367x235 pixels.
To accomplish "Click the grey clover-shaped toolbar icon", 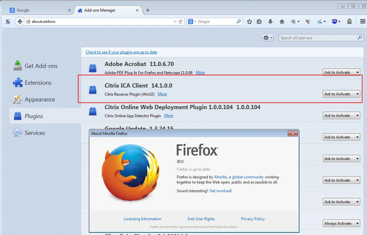I will click(x=308, y=22).
